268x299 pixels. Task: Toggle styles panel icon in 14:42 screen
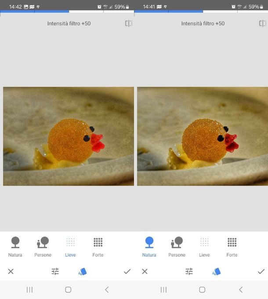pyautogui.click(x=82, y=271)
